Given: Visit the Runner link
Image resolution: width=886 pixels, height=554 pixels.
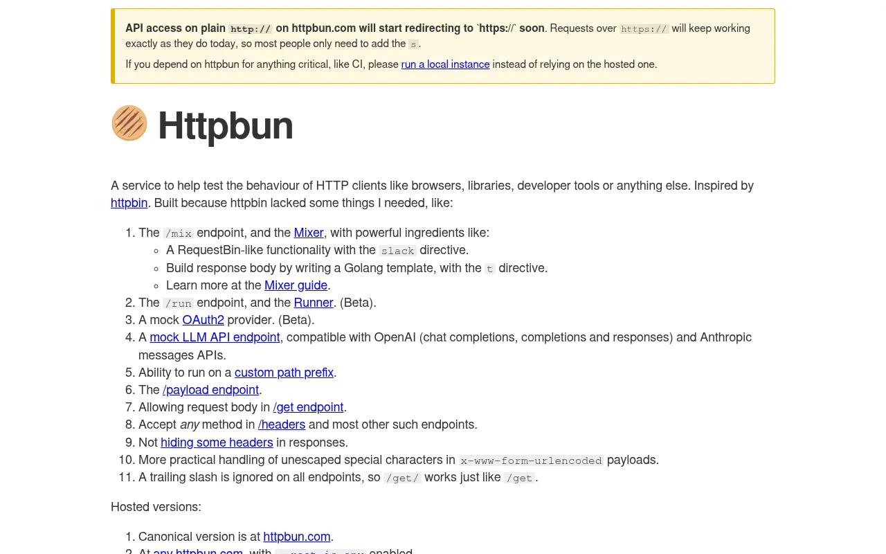Looking at the screenshot, I should [x=314, y=303].
